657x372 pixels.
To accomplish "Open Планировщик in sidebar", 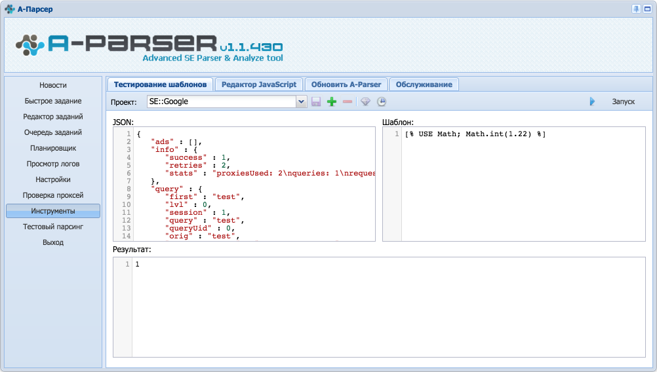I will pyautogui.click(x=53, y=148).
